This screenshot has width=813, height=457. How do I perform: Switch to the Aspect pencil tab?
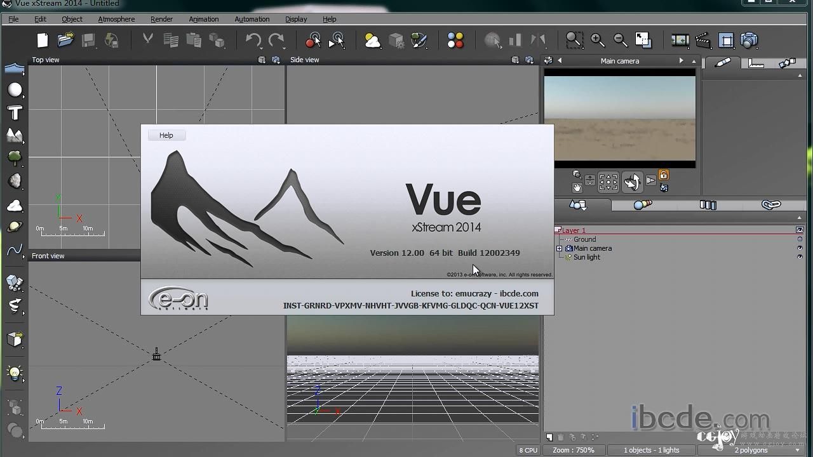(723, 62)
